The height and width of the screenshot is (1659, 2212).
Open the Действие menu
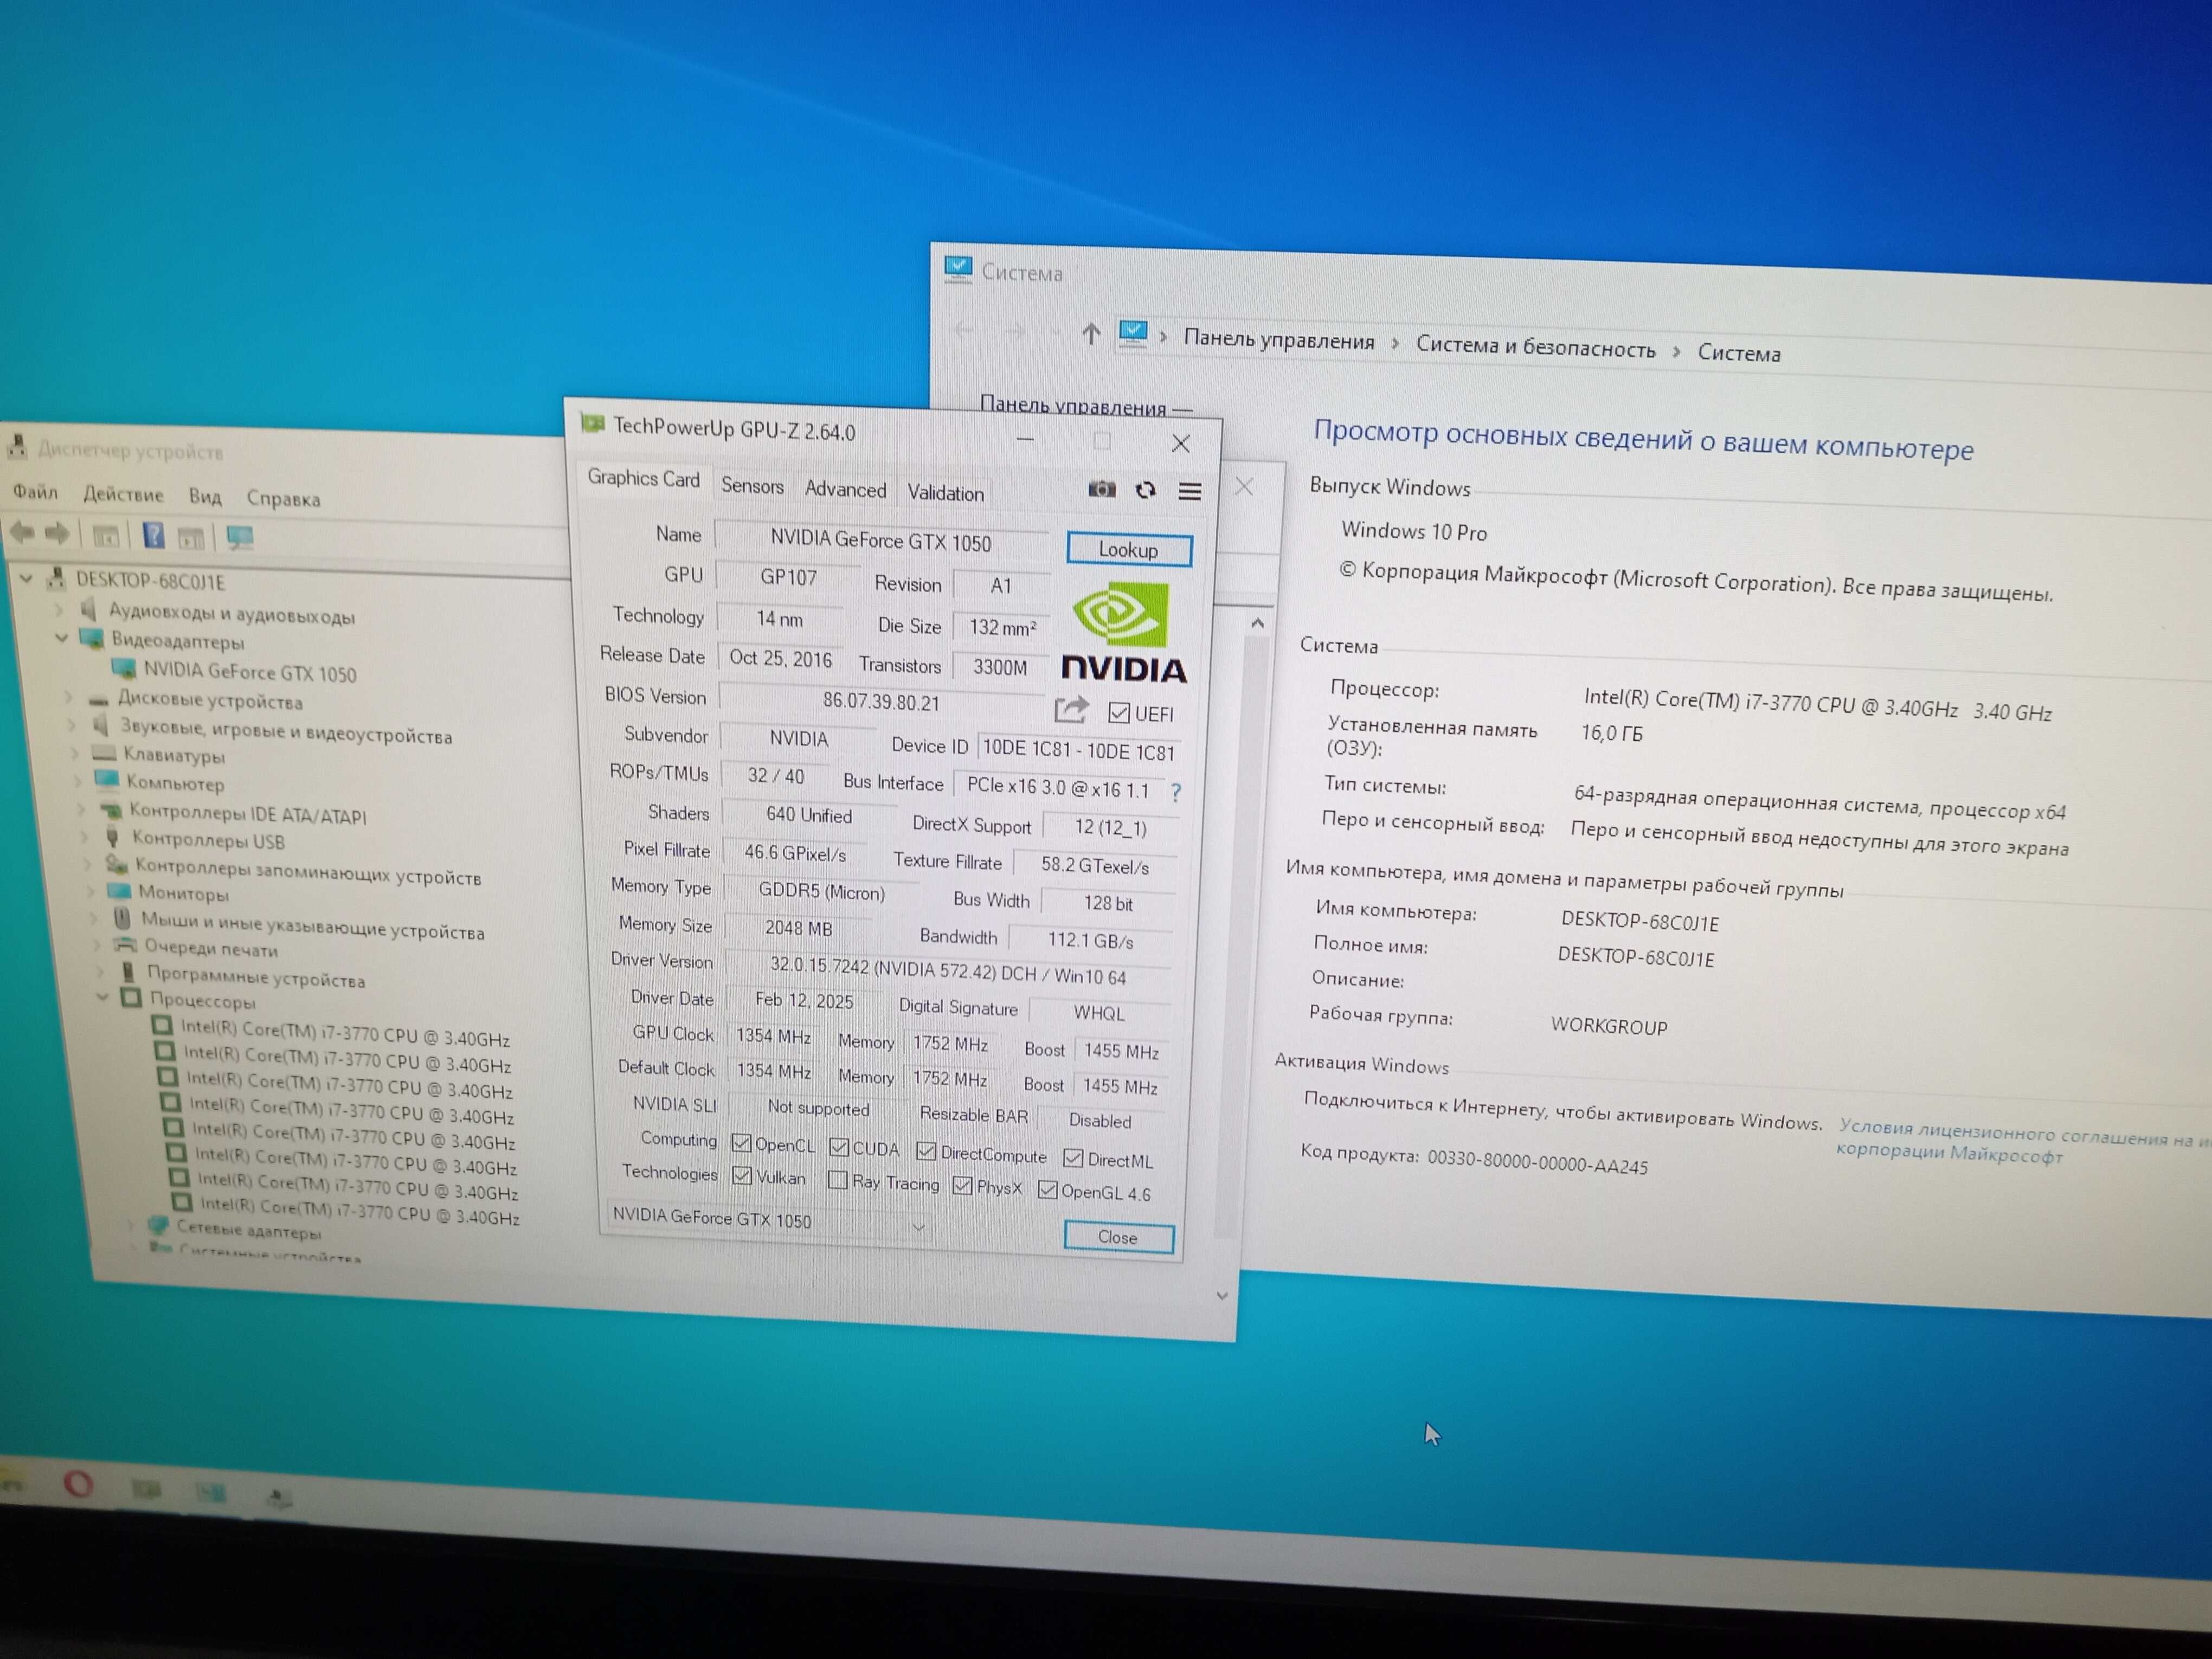click(123, 494)
